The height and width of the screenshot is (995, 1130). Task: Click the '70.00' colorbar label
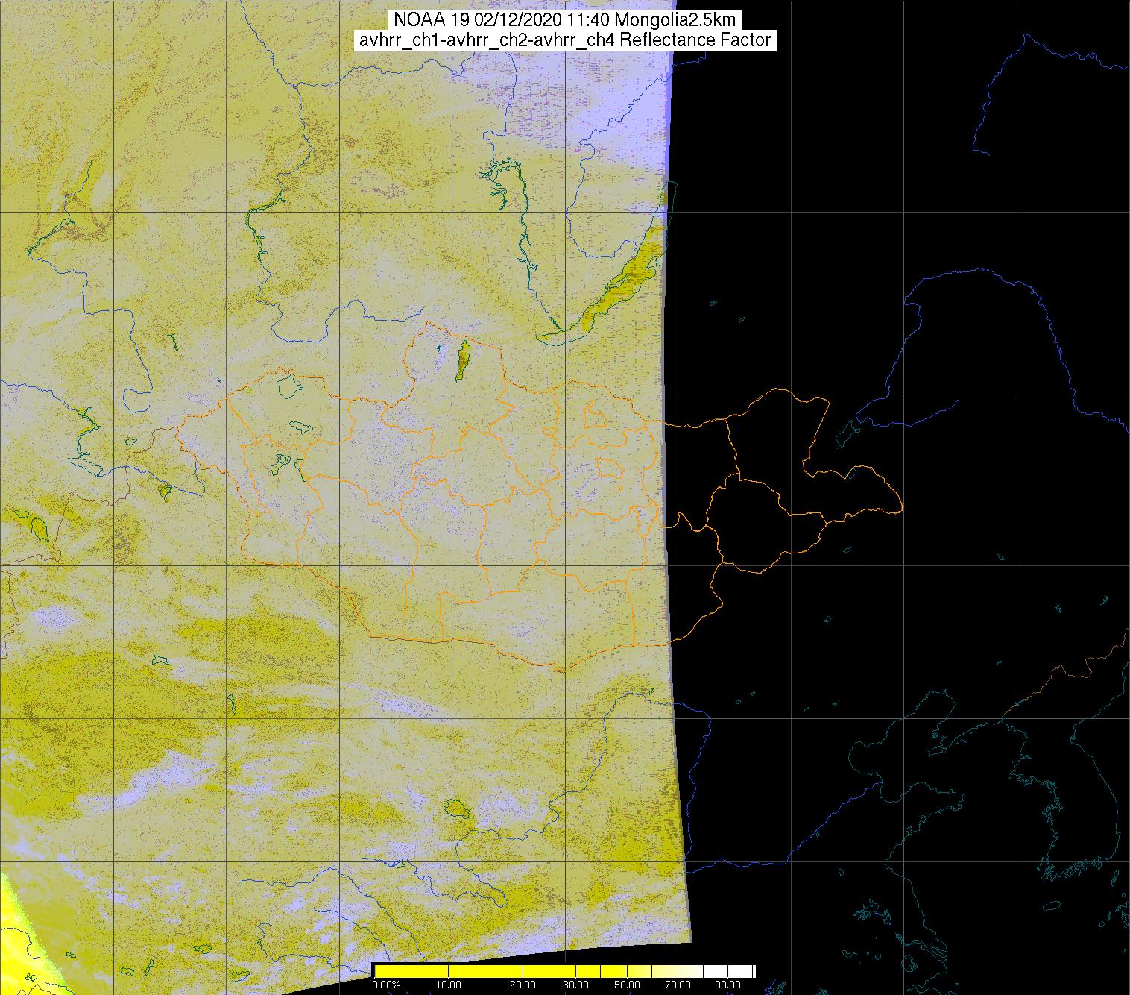coord(678,985)
